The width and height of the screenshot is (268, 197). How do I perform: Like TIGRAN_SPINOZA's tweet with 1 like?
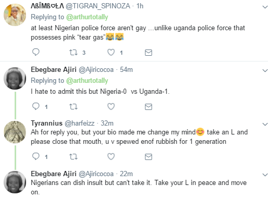[x=111, y=52]
